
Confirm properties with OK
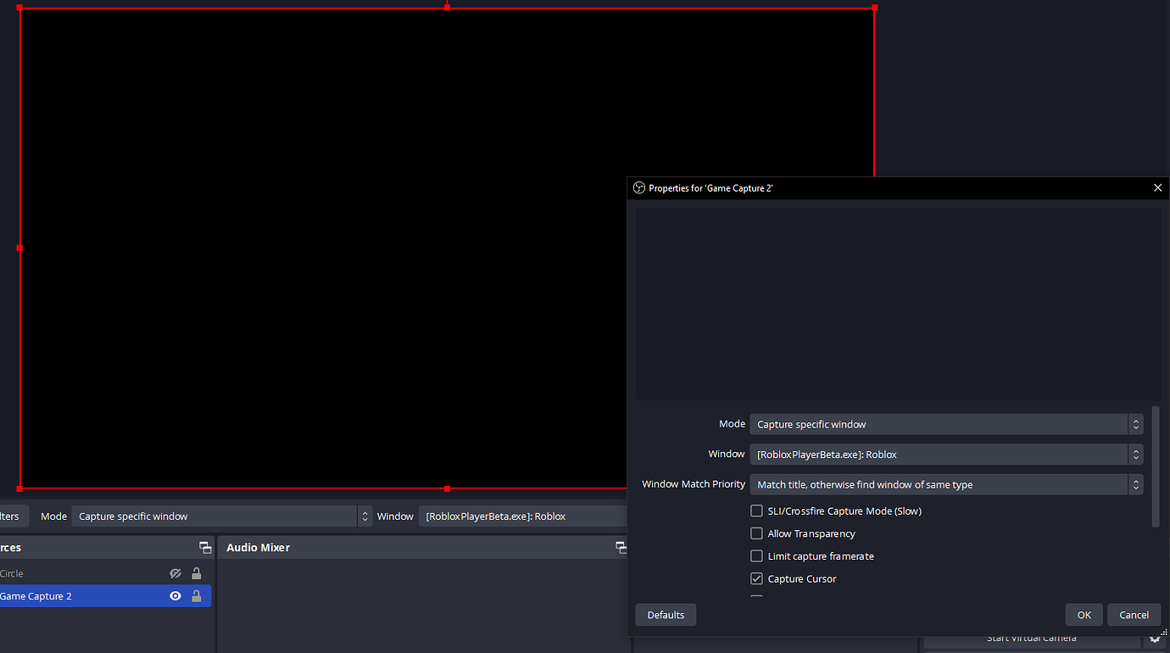pos(1084,614)
